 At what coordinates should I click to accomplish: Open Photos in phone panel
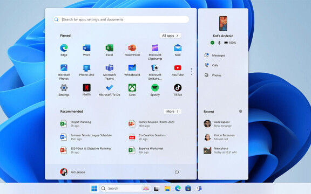point(213,75)
